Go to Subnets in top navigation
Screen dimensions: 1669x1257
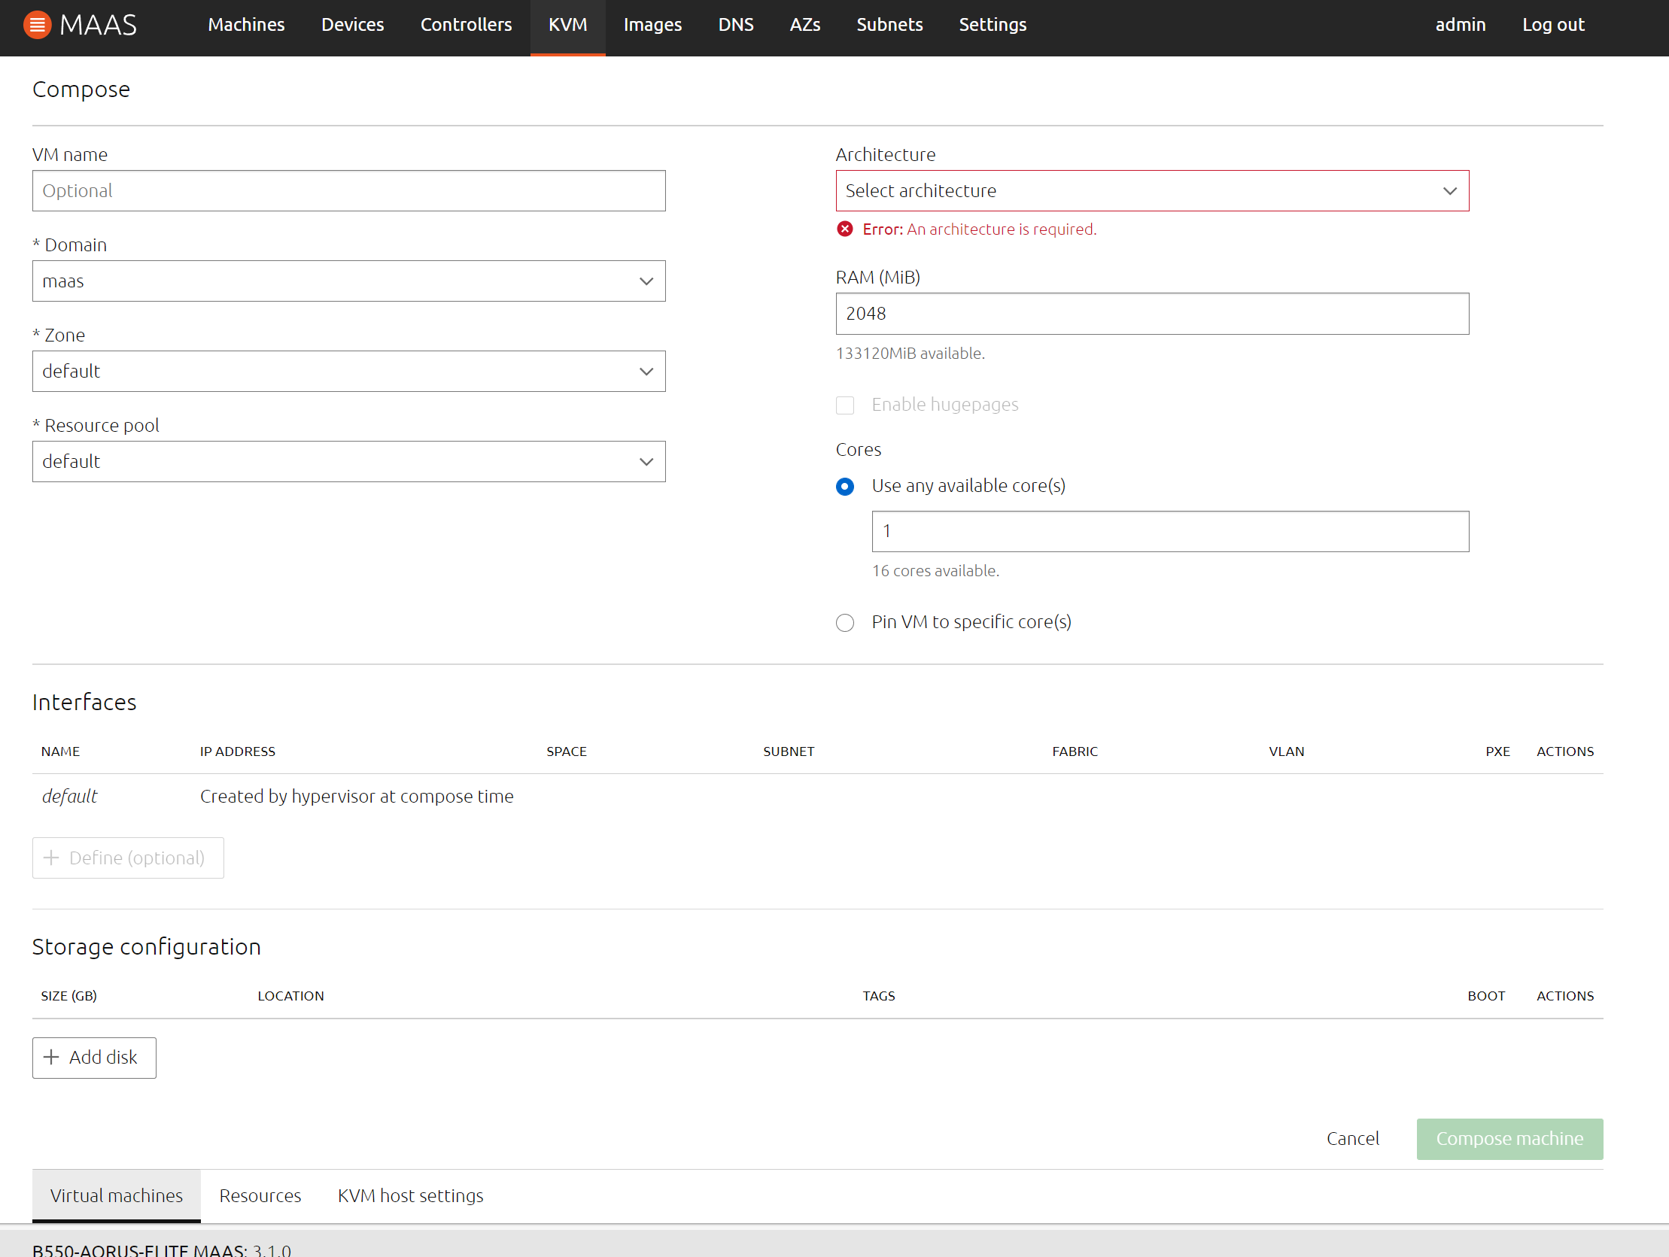889,25
